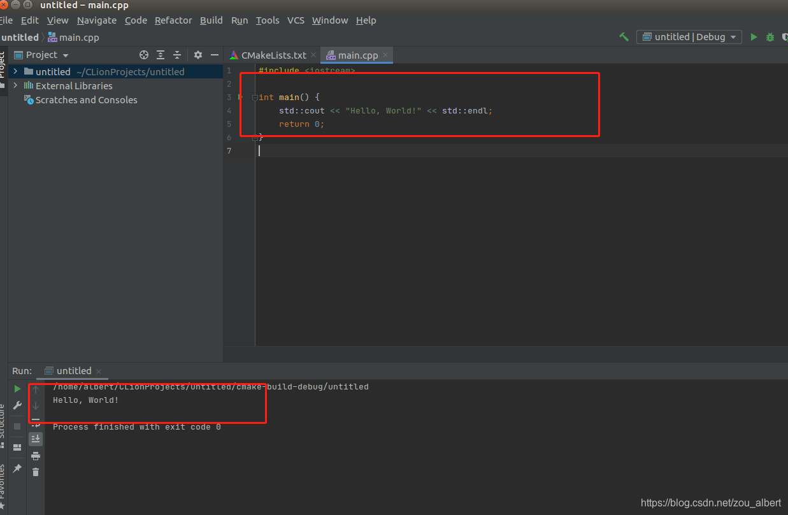788x515 pixels.
Task: Select the untitled project root row
Action: pos(116,71)
